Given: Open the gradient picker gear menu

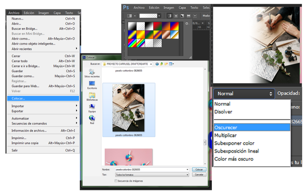Looking at the screenshot, I should point(187,24).
